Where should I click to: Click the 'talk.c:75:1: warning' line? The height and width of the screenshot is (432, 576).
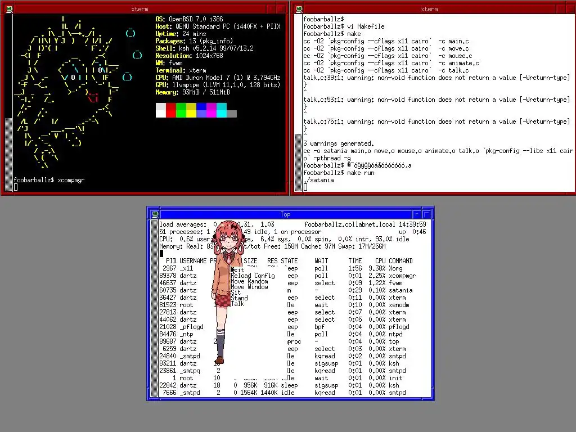(436, 121)
